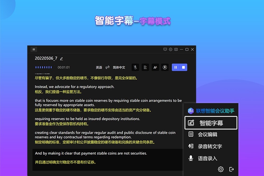Open settings gear in assistant menu
264x176 pixels.
[x=221, y=169]
